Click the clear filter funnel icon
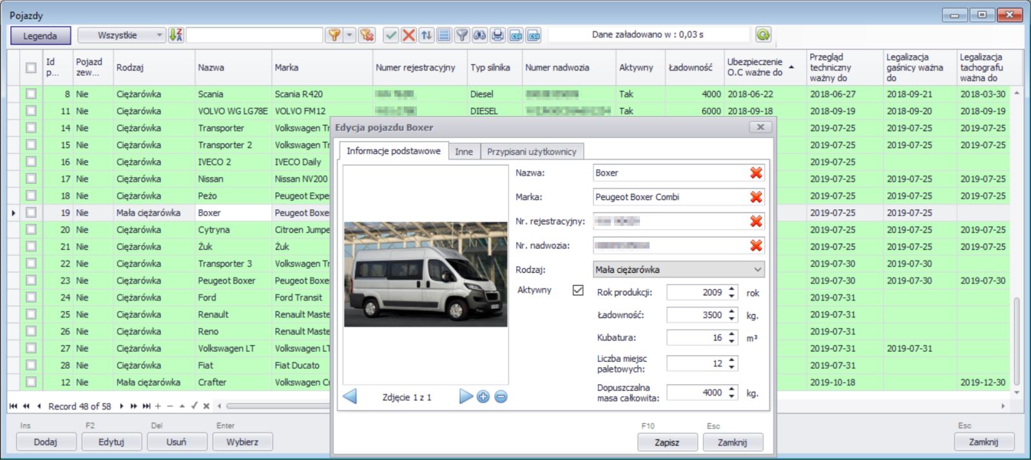The width and height of the screenshot is (1031, 460). [367, 35]
